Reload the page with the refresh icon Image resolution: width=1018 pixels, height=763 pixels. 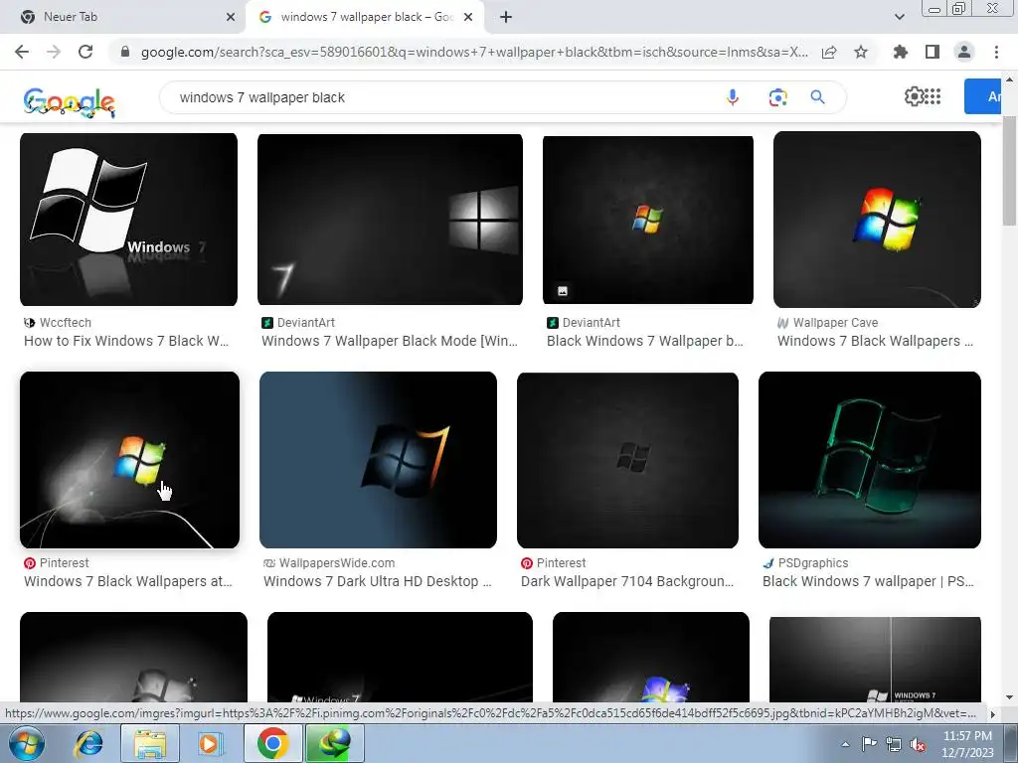click(x=85, y=52)
